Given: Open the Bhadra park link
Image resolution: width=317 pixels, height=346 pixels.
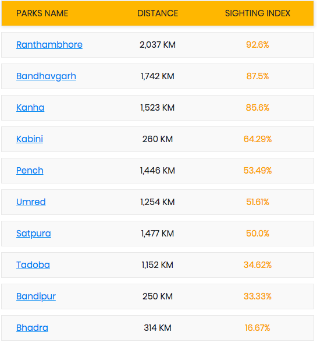Looking at the screenshot, I should pyautogui.click(x=33, y=328).
